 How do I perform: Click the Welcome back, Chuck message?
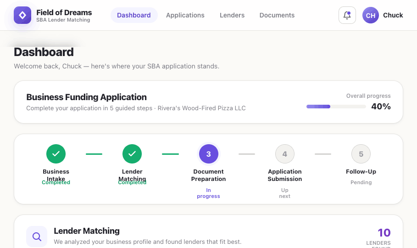tap(117, 66)
